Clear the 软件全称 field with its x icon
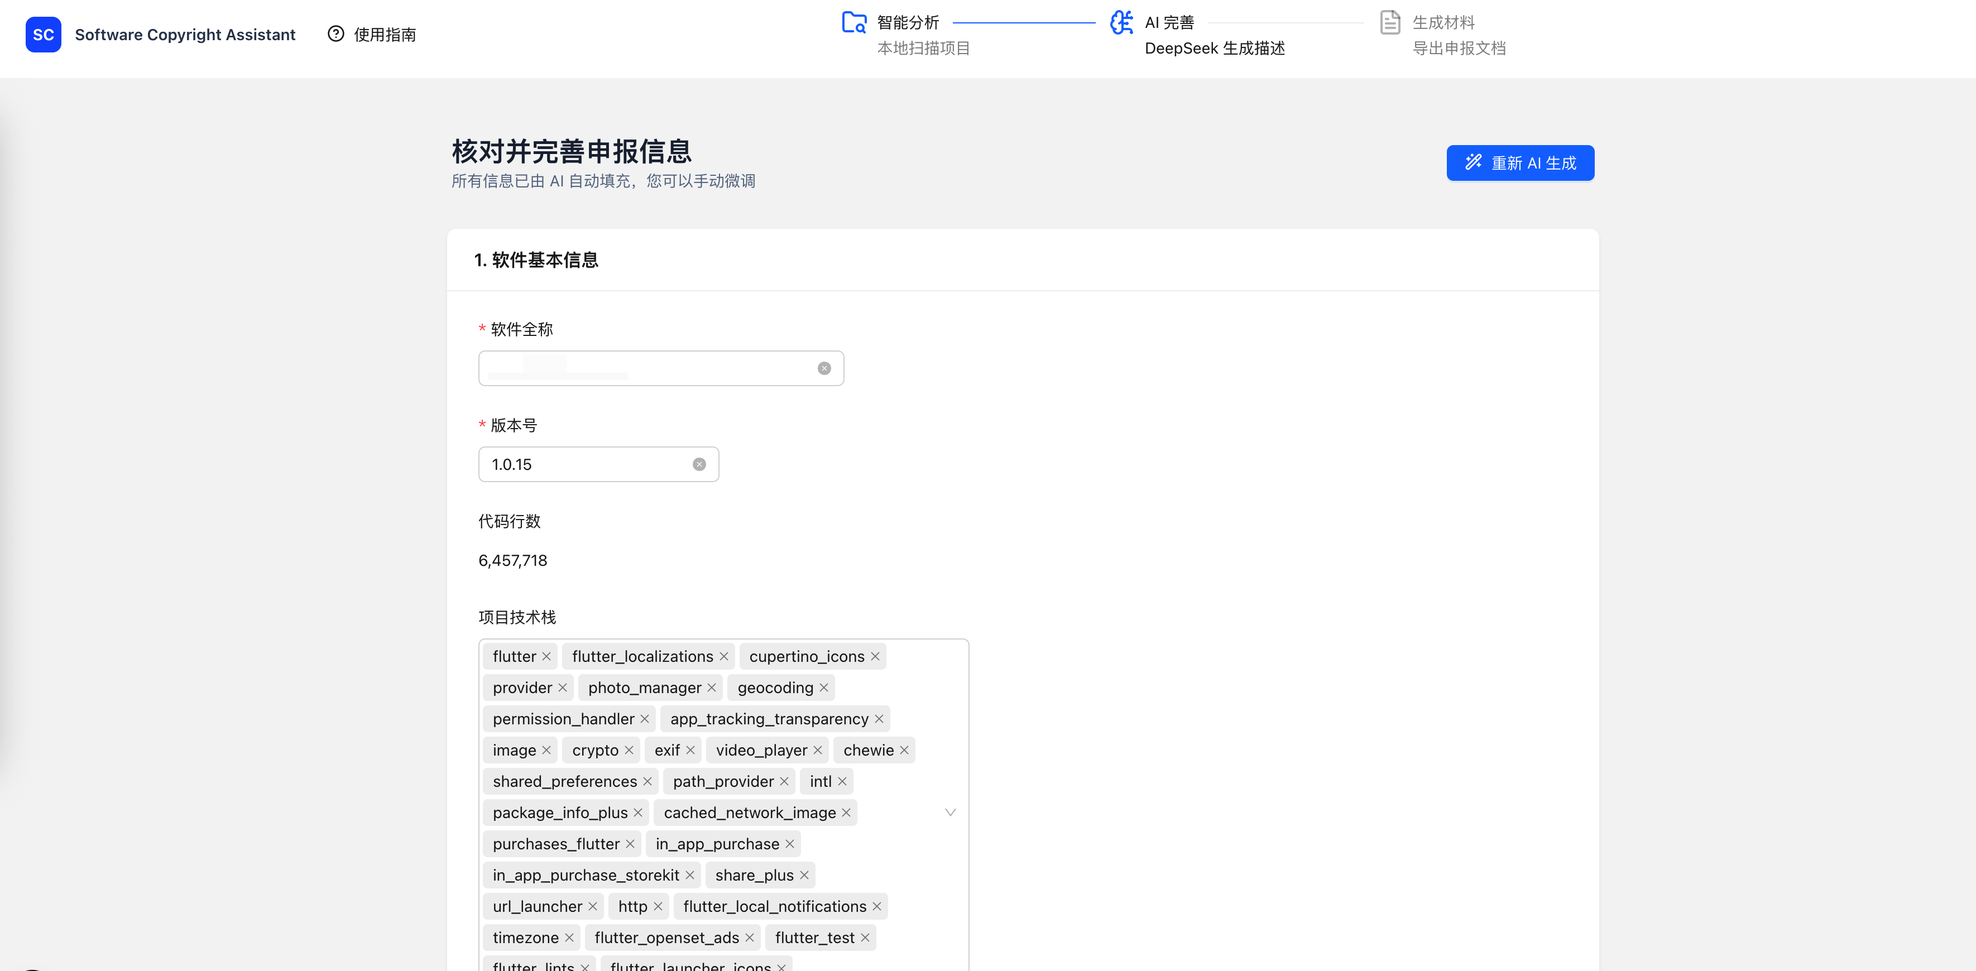The width and height of the screenshot is (1976, 971). 824,368
